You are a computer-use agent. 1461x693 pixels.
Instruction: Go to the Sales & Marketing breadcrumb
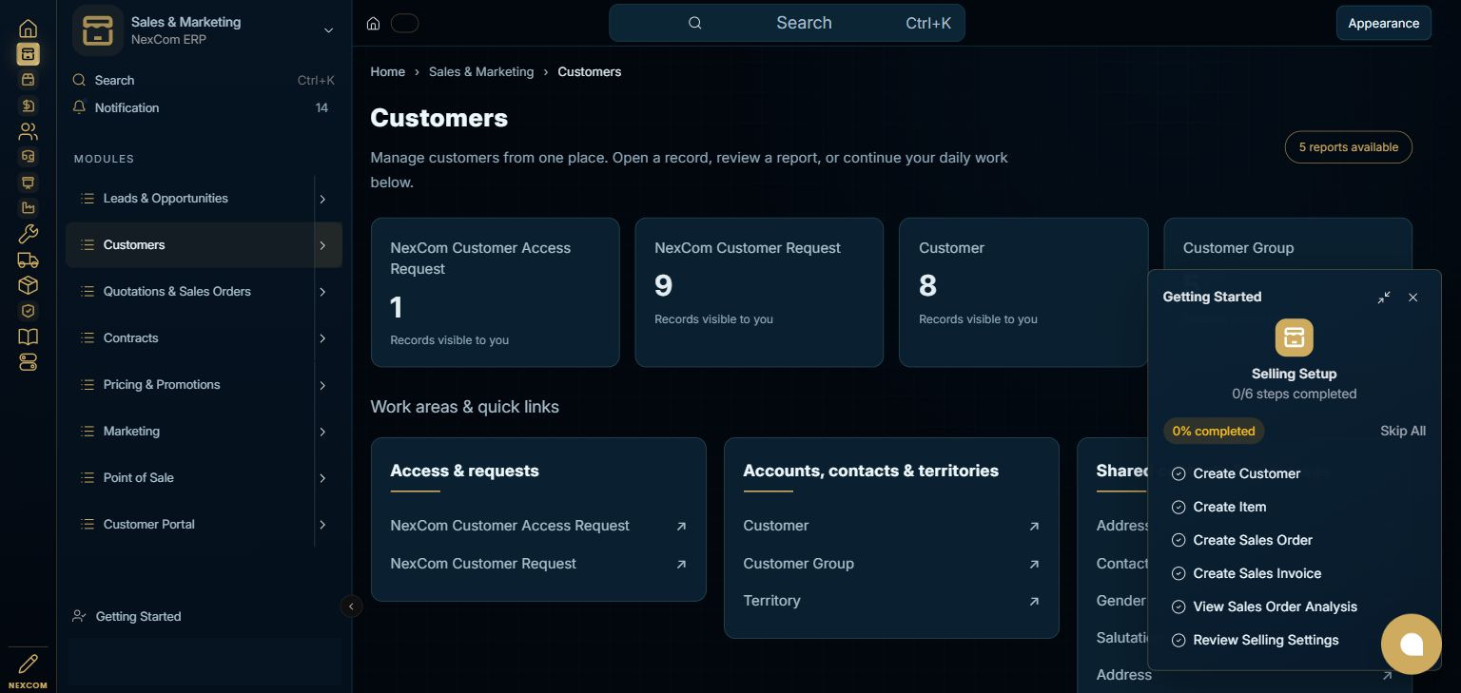481,71
